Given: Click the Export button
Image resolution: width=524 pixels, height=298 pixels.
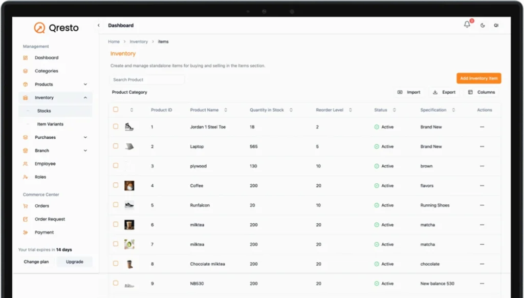Looking at the screenshot, I should click(444, 92).
